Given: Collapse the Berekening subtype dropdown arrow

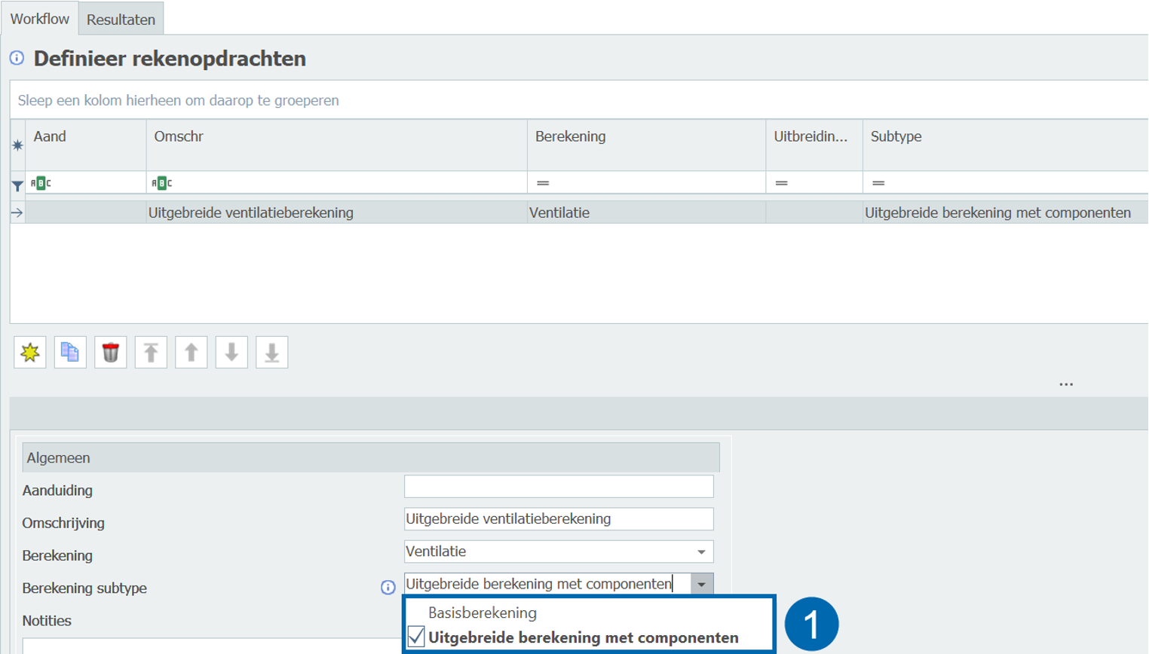Looking at the screenshot, I should click(x=701, y=584).
